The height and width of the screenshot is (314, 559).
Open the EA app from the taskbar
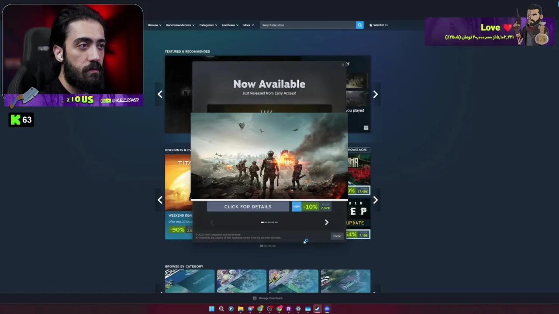[327, 309]
